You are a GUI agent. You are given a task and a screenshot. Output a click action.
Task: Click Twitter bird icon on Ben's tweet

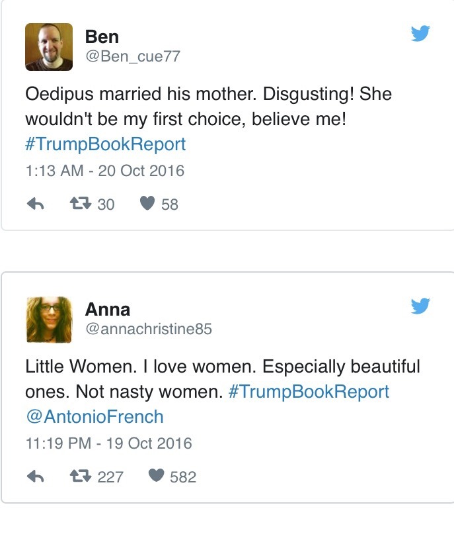tap(420, 34)
